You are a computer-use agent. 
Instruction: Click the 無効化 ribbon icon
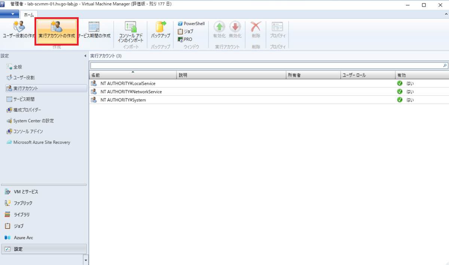click(x=235, y=27)
